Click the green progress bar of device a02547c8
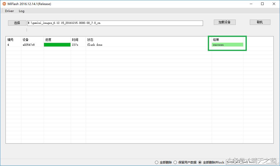This screenshot has height=166, width=280. point(57,44)
